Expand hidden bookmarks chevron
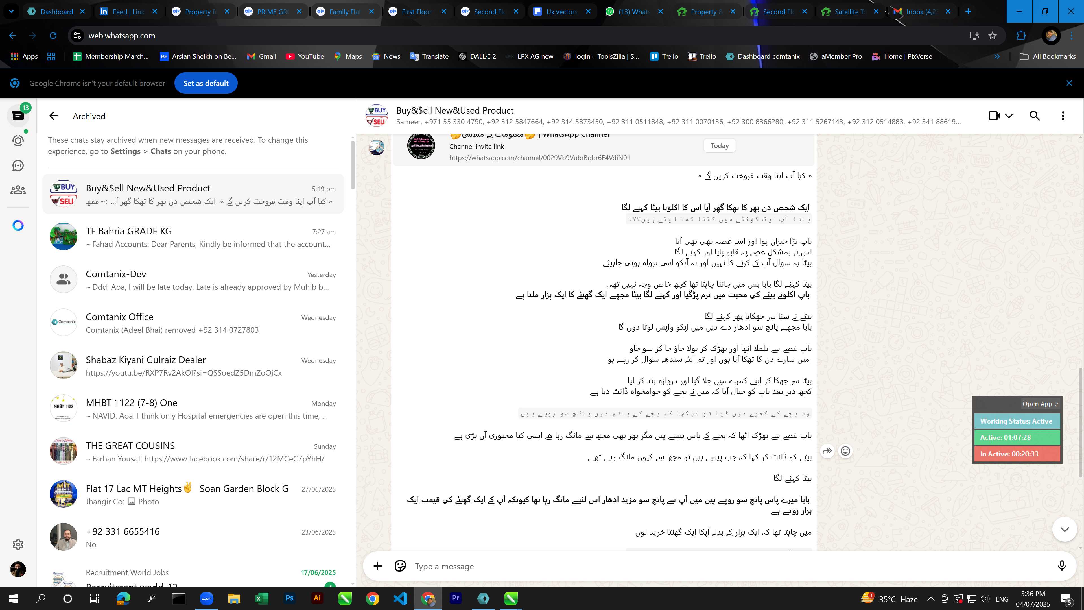 997,56
